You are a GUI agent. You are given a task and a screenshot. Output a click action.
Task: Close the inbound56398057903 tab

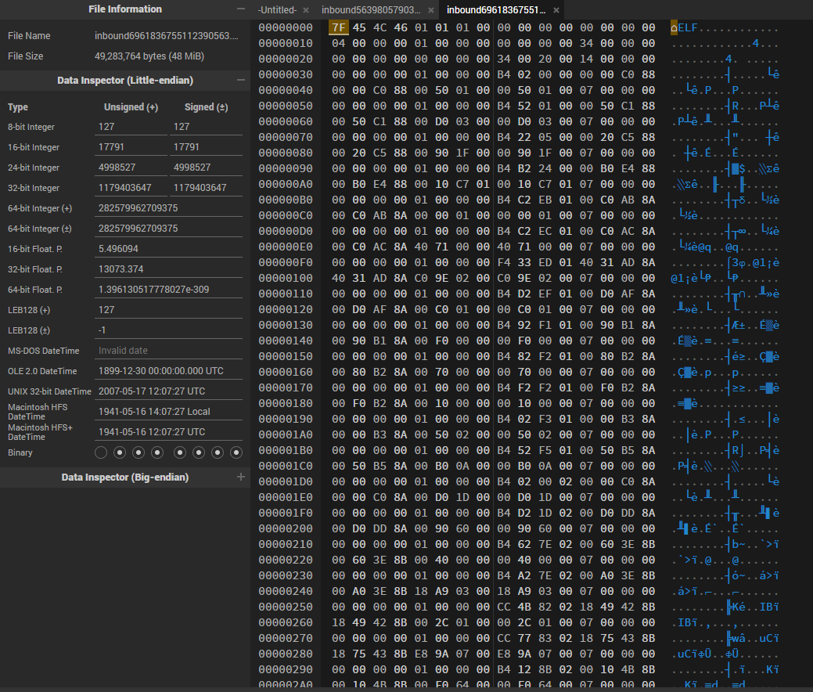[x=431, y=10]
